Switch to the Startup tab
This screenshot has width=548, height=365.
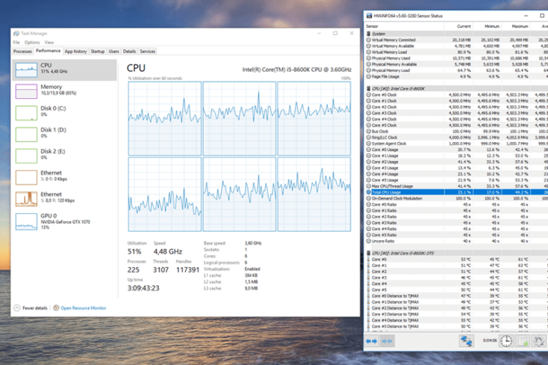[x=98, y=51]
